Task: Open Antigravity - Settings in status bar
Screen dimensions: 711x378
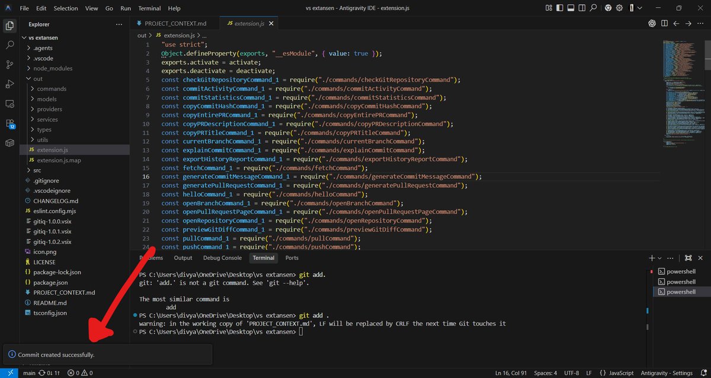Action: click(666, 373)
